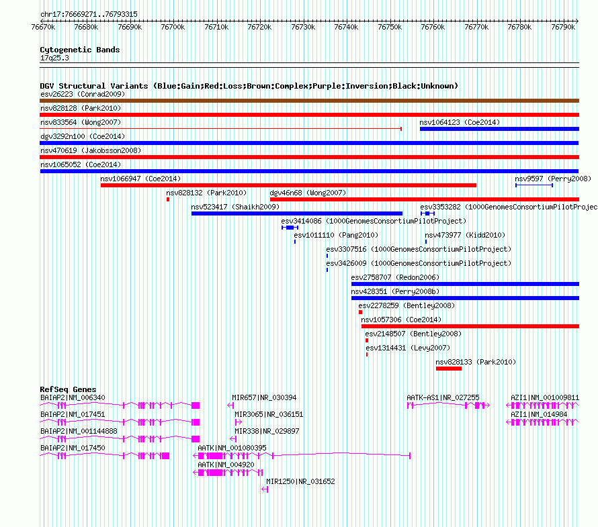The height and width of the screenshot is (527, 598).
Task: Click the nsv833564 (Wong2007) label
Action: click(81, 122)
